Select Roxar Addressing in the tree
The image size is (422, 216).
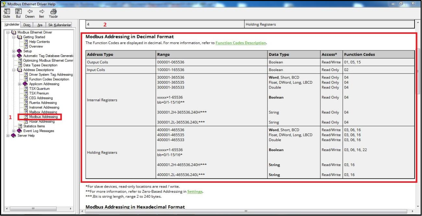point(42,121)
